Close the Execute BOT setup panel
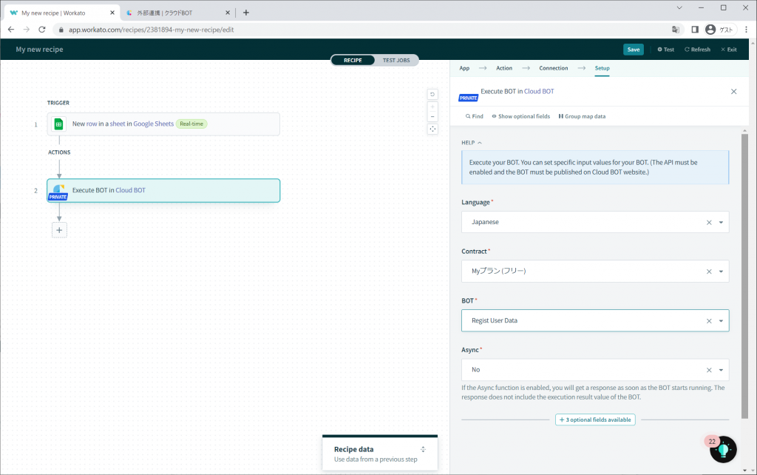This screenshot has height=475, width=757. pos(734,91)
